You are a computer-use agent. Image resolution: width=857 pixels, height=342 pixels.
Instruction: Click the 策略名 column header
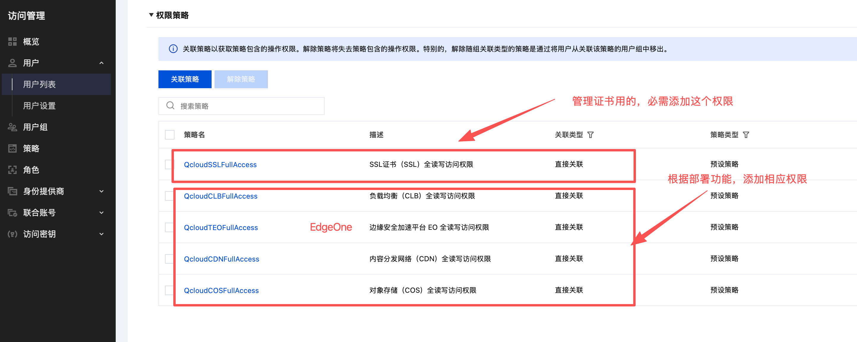click(x=194, y=135)
